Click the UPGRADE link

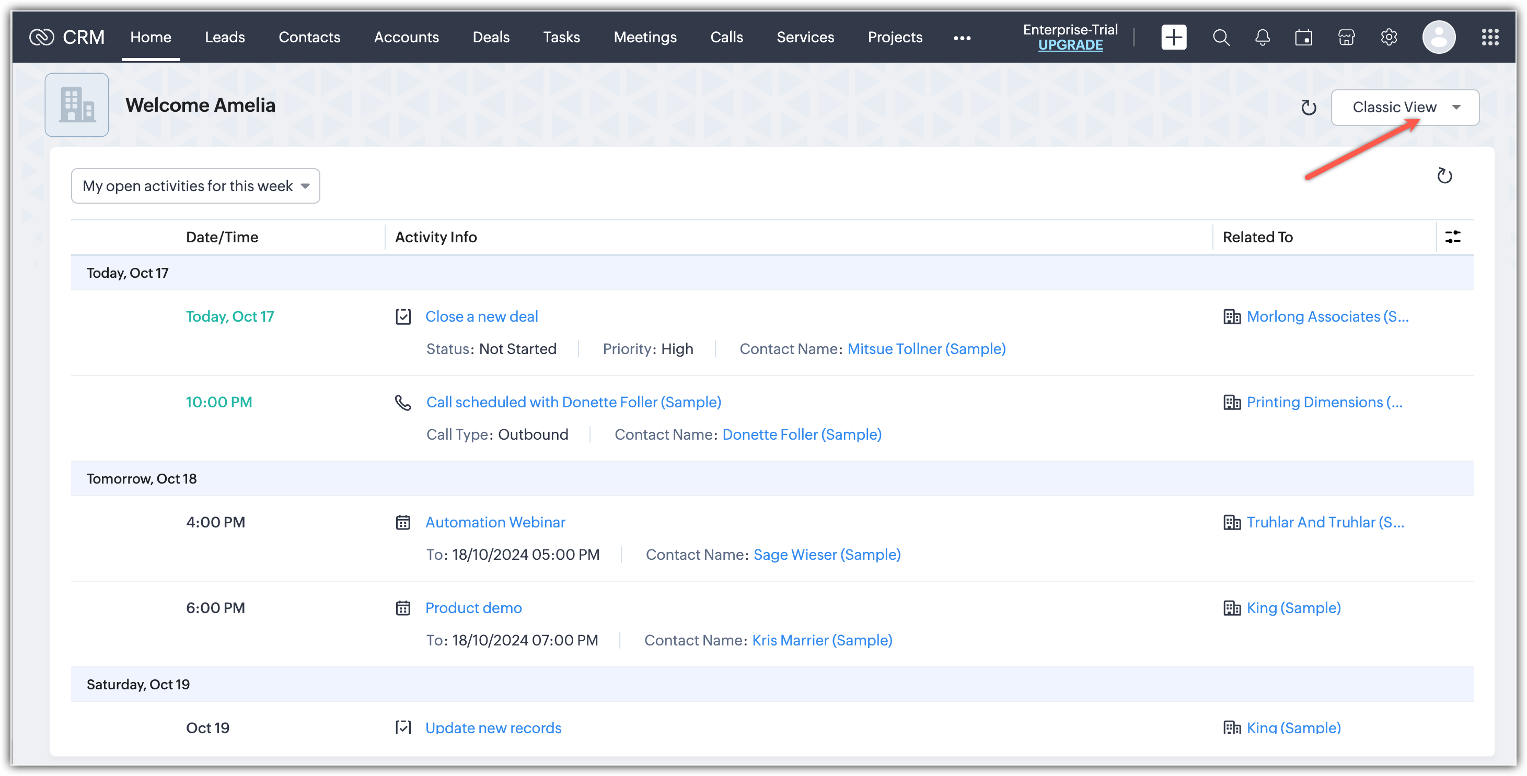pyautogui.click(x=1070, y=45)
